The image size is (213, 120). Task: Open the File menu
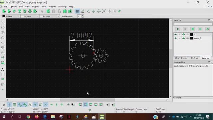(x=5, y=7)
